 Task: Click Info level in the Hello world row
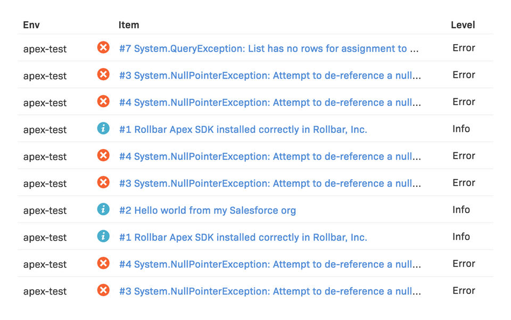461,209
